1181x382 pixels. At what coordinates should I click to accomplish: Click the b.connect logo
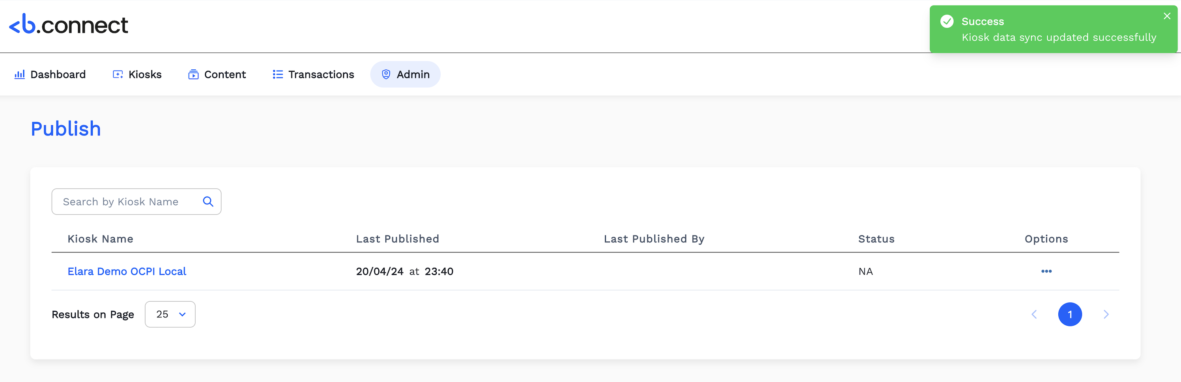point(69,25)
